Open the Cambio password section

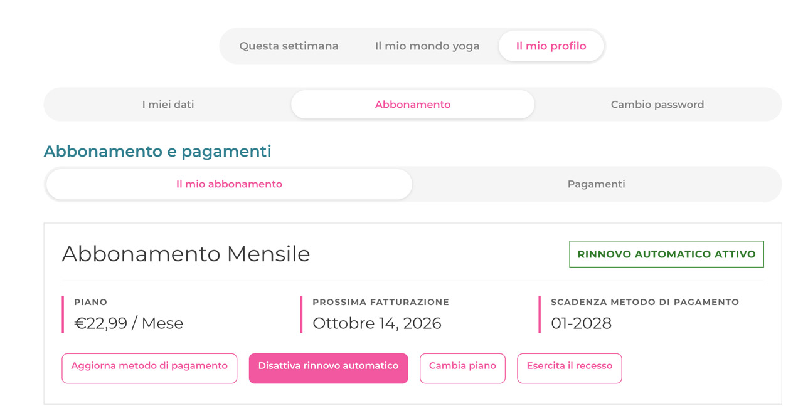click(657, 105)
